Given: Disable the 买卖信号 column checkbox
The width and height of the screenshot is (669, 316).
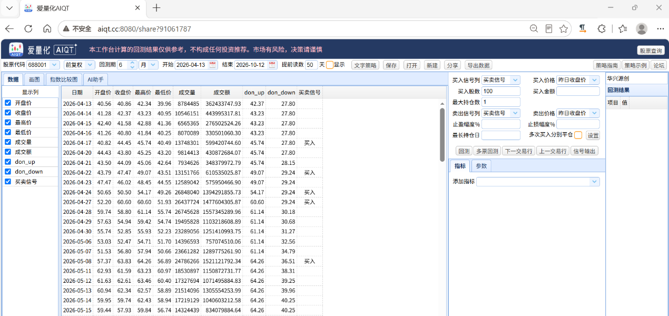Looking at the screenshot, I should tap(8, 181).
